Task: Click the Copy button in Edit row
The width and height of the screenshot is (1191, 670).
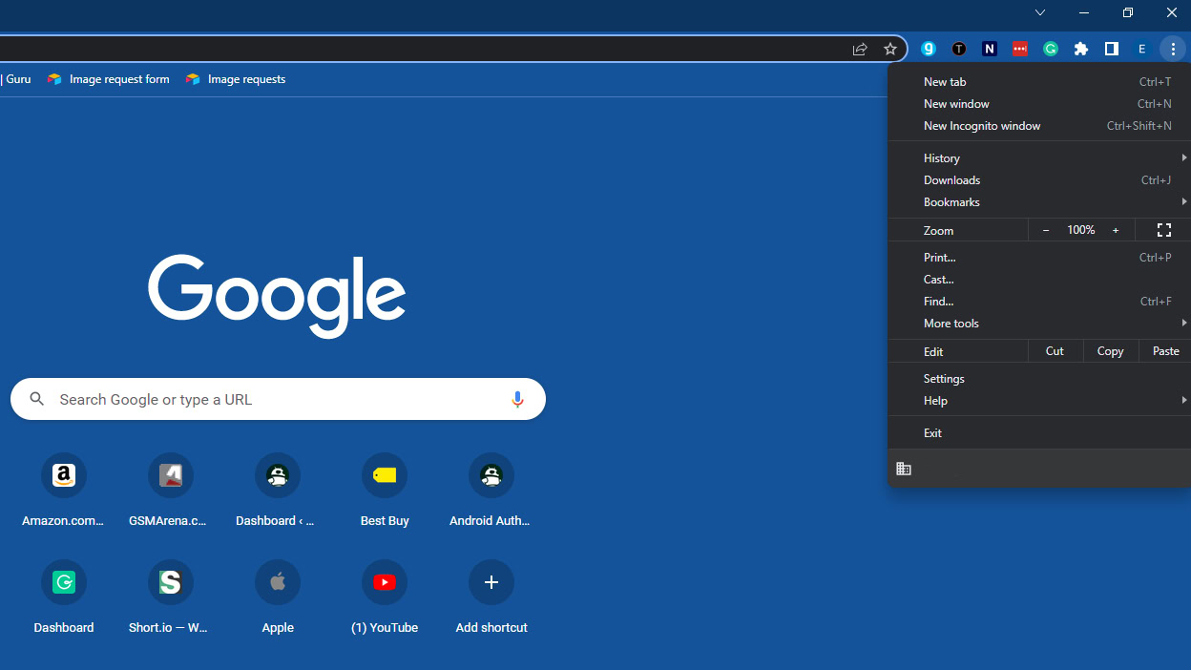Action: 1110,351
